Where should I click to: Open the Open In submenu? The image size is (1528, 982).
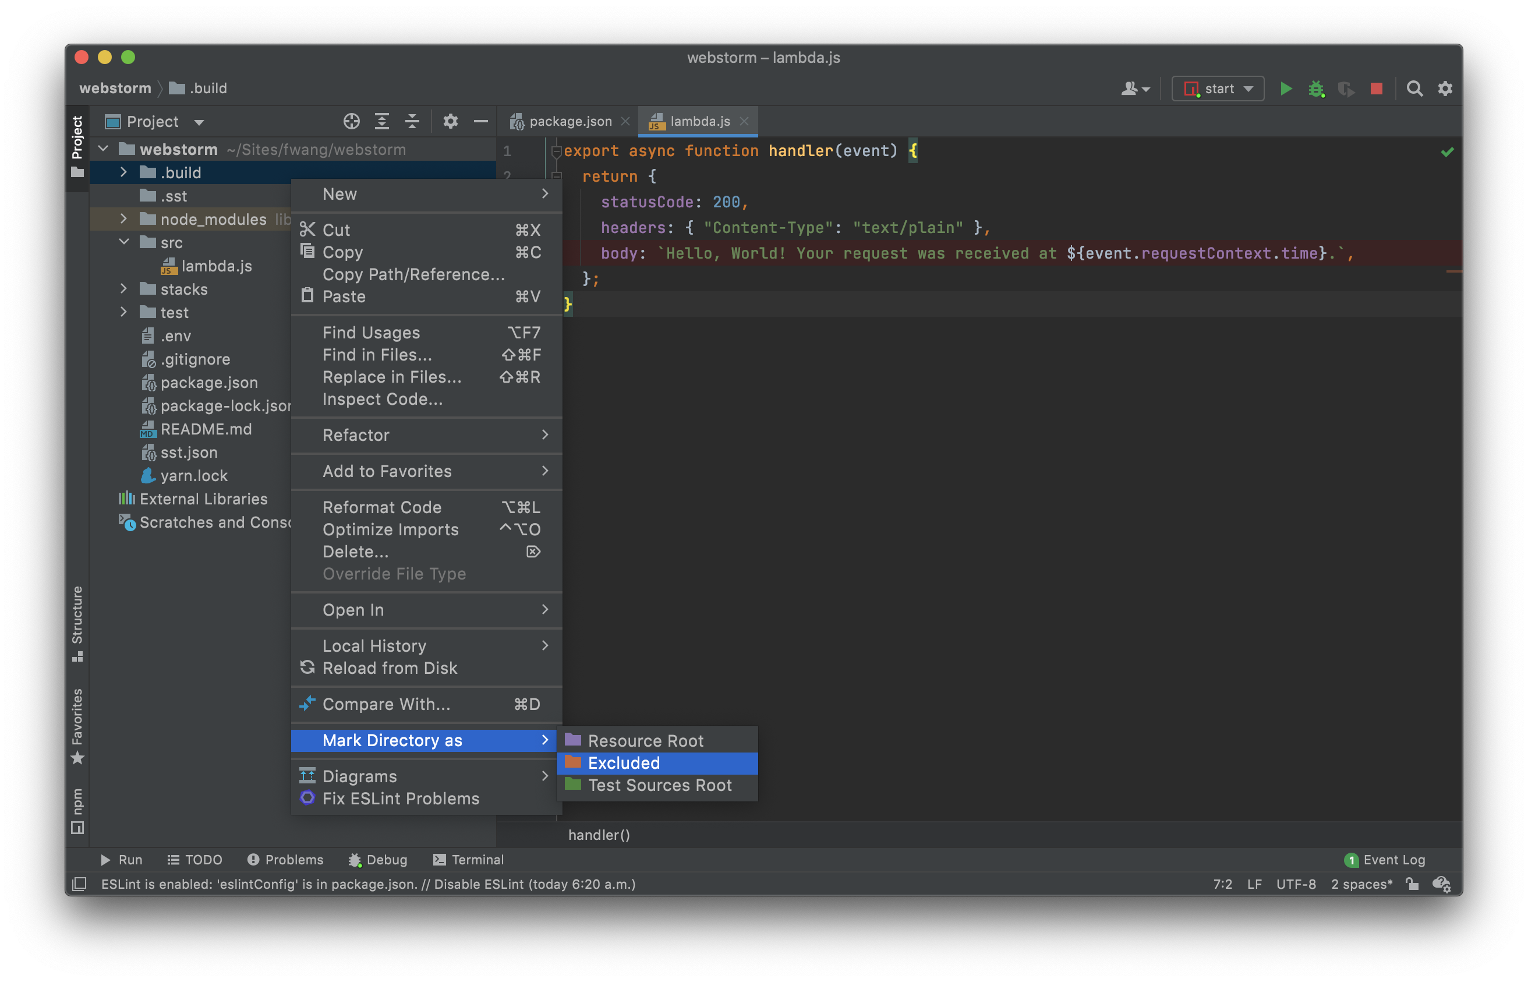coord(426,610)
